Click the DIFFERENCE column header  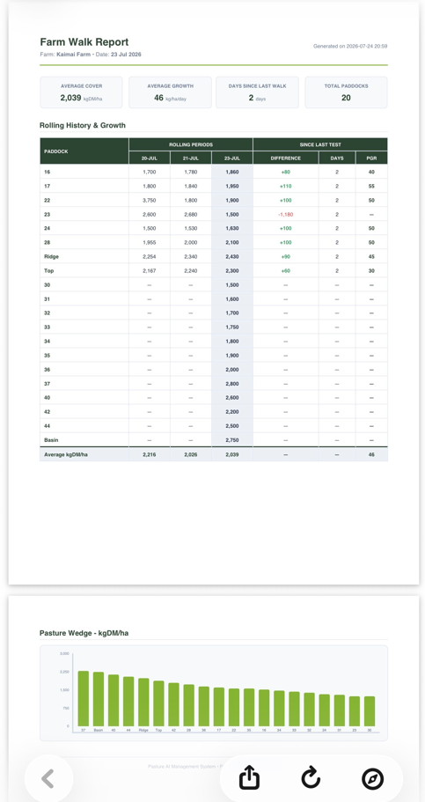(285, 158)
